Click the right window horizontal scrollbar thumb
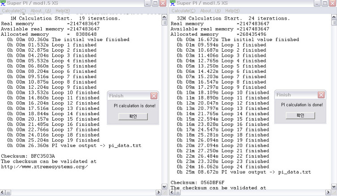Viewport: 337px width, 196px height. [178, 192]
